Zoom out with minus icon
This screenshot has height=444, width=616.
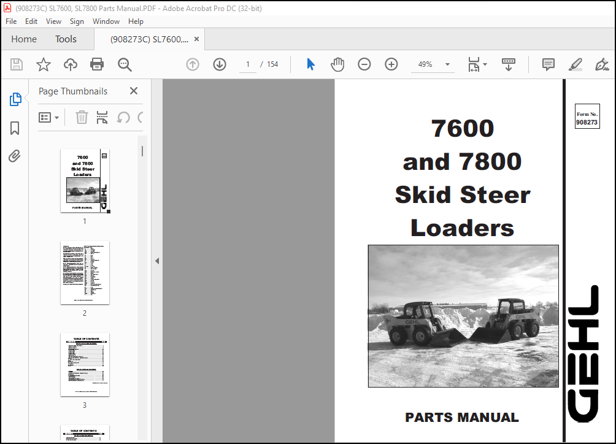coord(364,64)
